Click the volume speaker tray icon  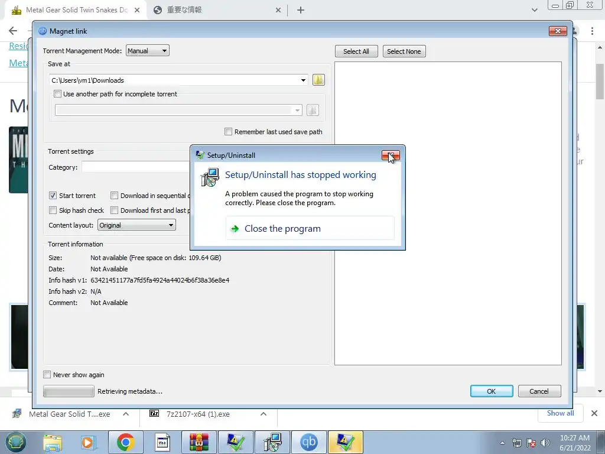tap(545, 443)
